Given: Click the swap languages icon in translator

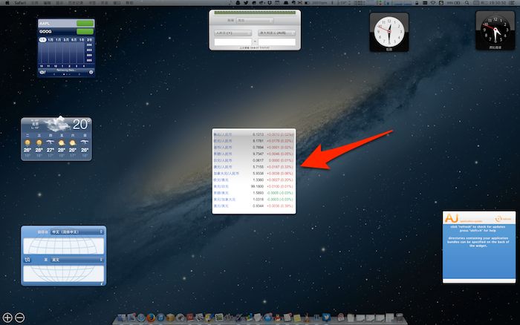Looking at the screenshot, I should [27, 260].
